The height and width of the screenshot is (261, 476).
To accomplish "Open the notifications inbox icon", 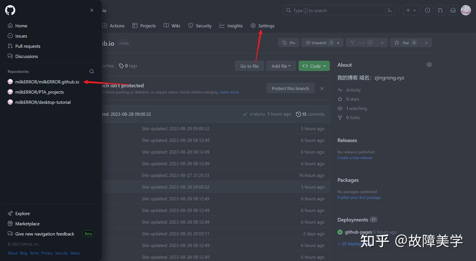I will coord(453,10).
